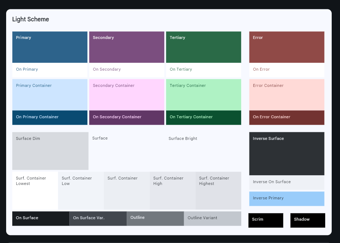Choose the On Primary Container swatch
Image resolution: width=340 pixels, height=243 pixels.
[x=50, y=118]
